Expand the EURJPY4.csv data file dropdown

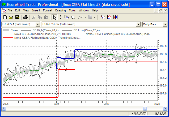138,24
